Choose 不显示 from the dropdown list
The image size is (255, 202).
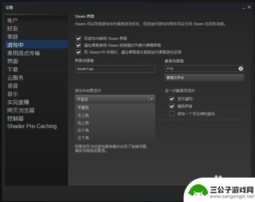(x=115, y=107)
